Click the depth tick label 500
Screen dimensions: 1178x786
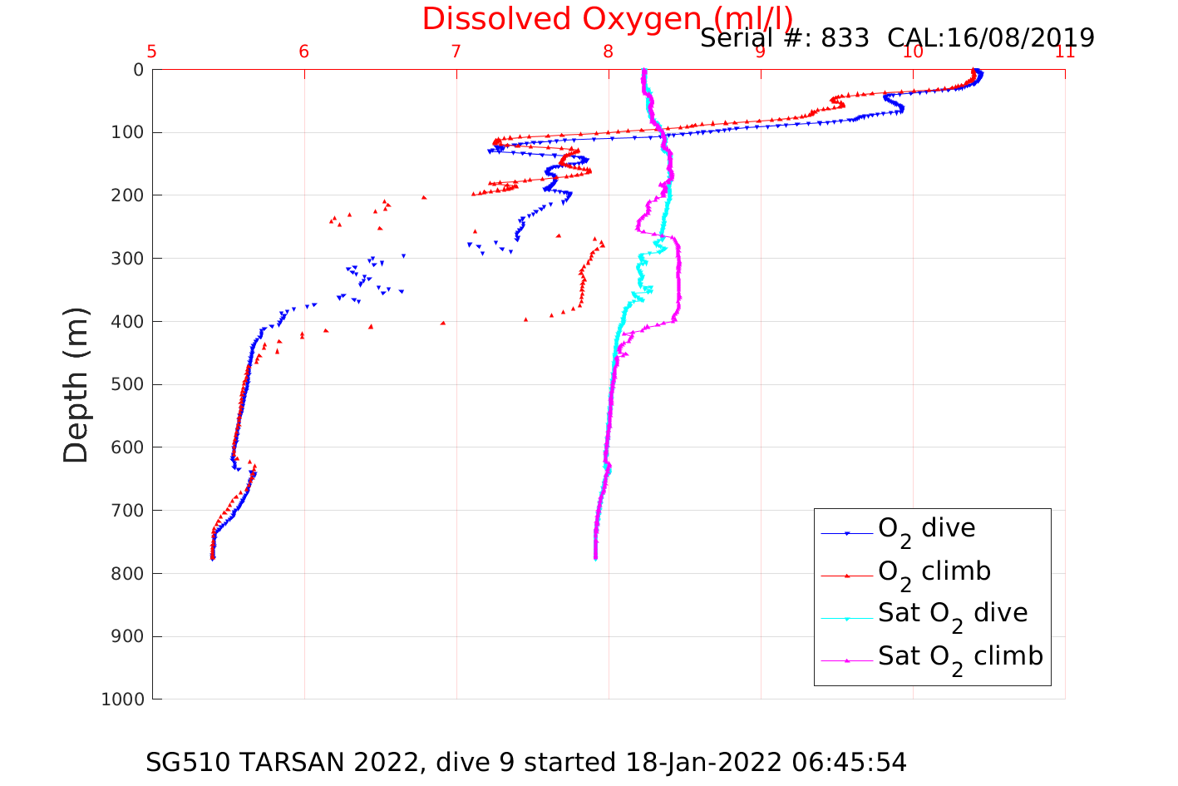click(x=126, y=384)
